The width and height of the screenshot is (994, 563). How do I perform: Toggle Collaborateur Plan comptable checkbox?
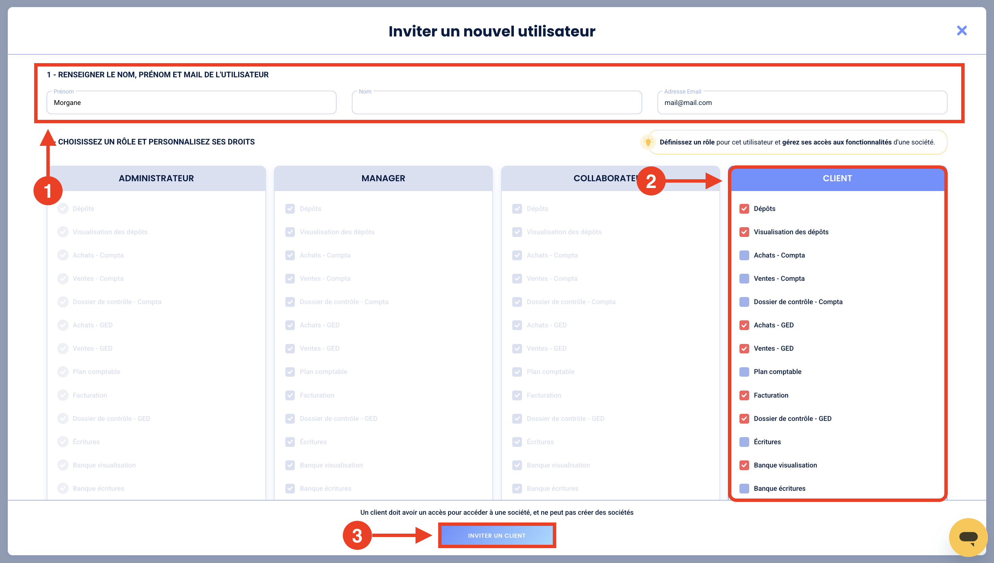click(x=517, y=372)
